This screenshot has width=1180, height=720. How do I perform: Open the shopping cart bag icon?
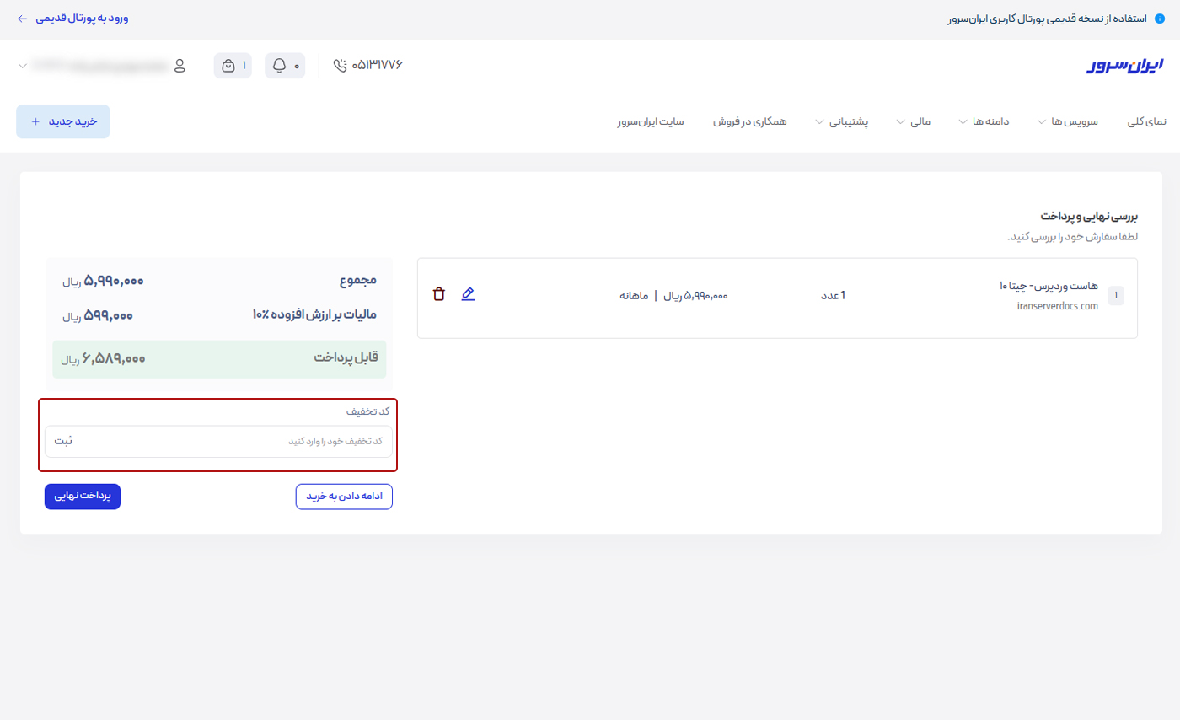228,66
